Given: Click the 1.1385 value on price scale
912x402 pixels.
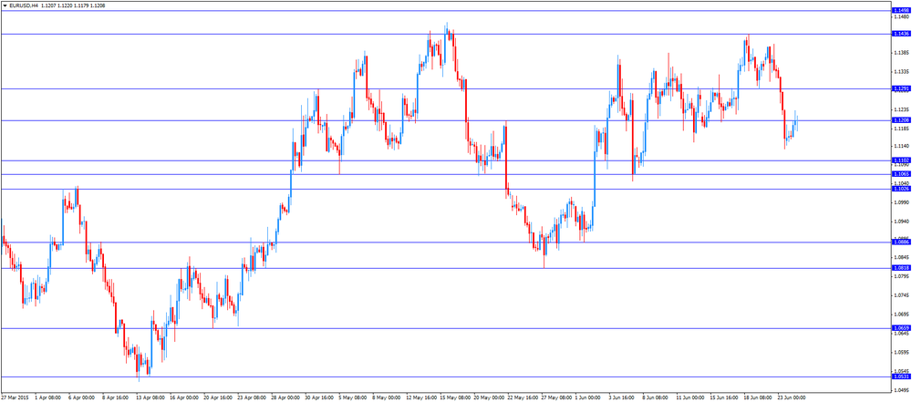Looking at the screenshot, I should pyautogui.click(x=901, y=53).
